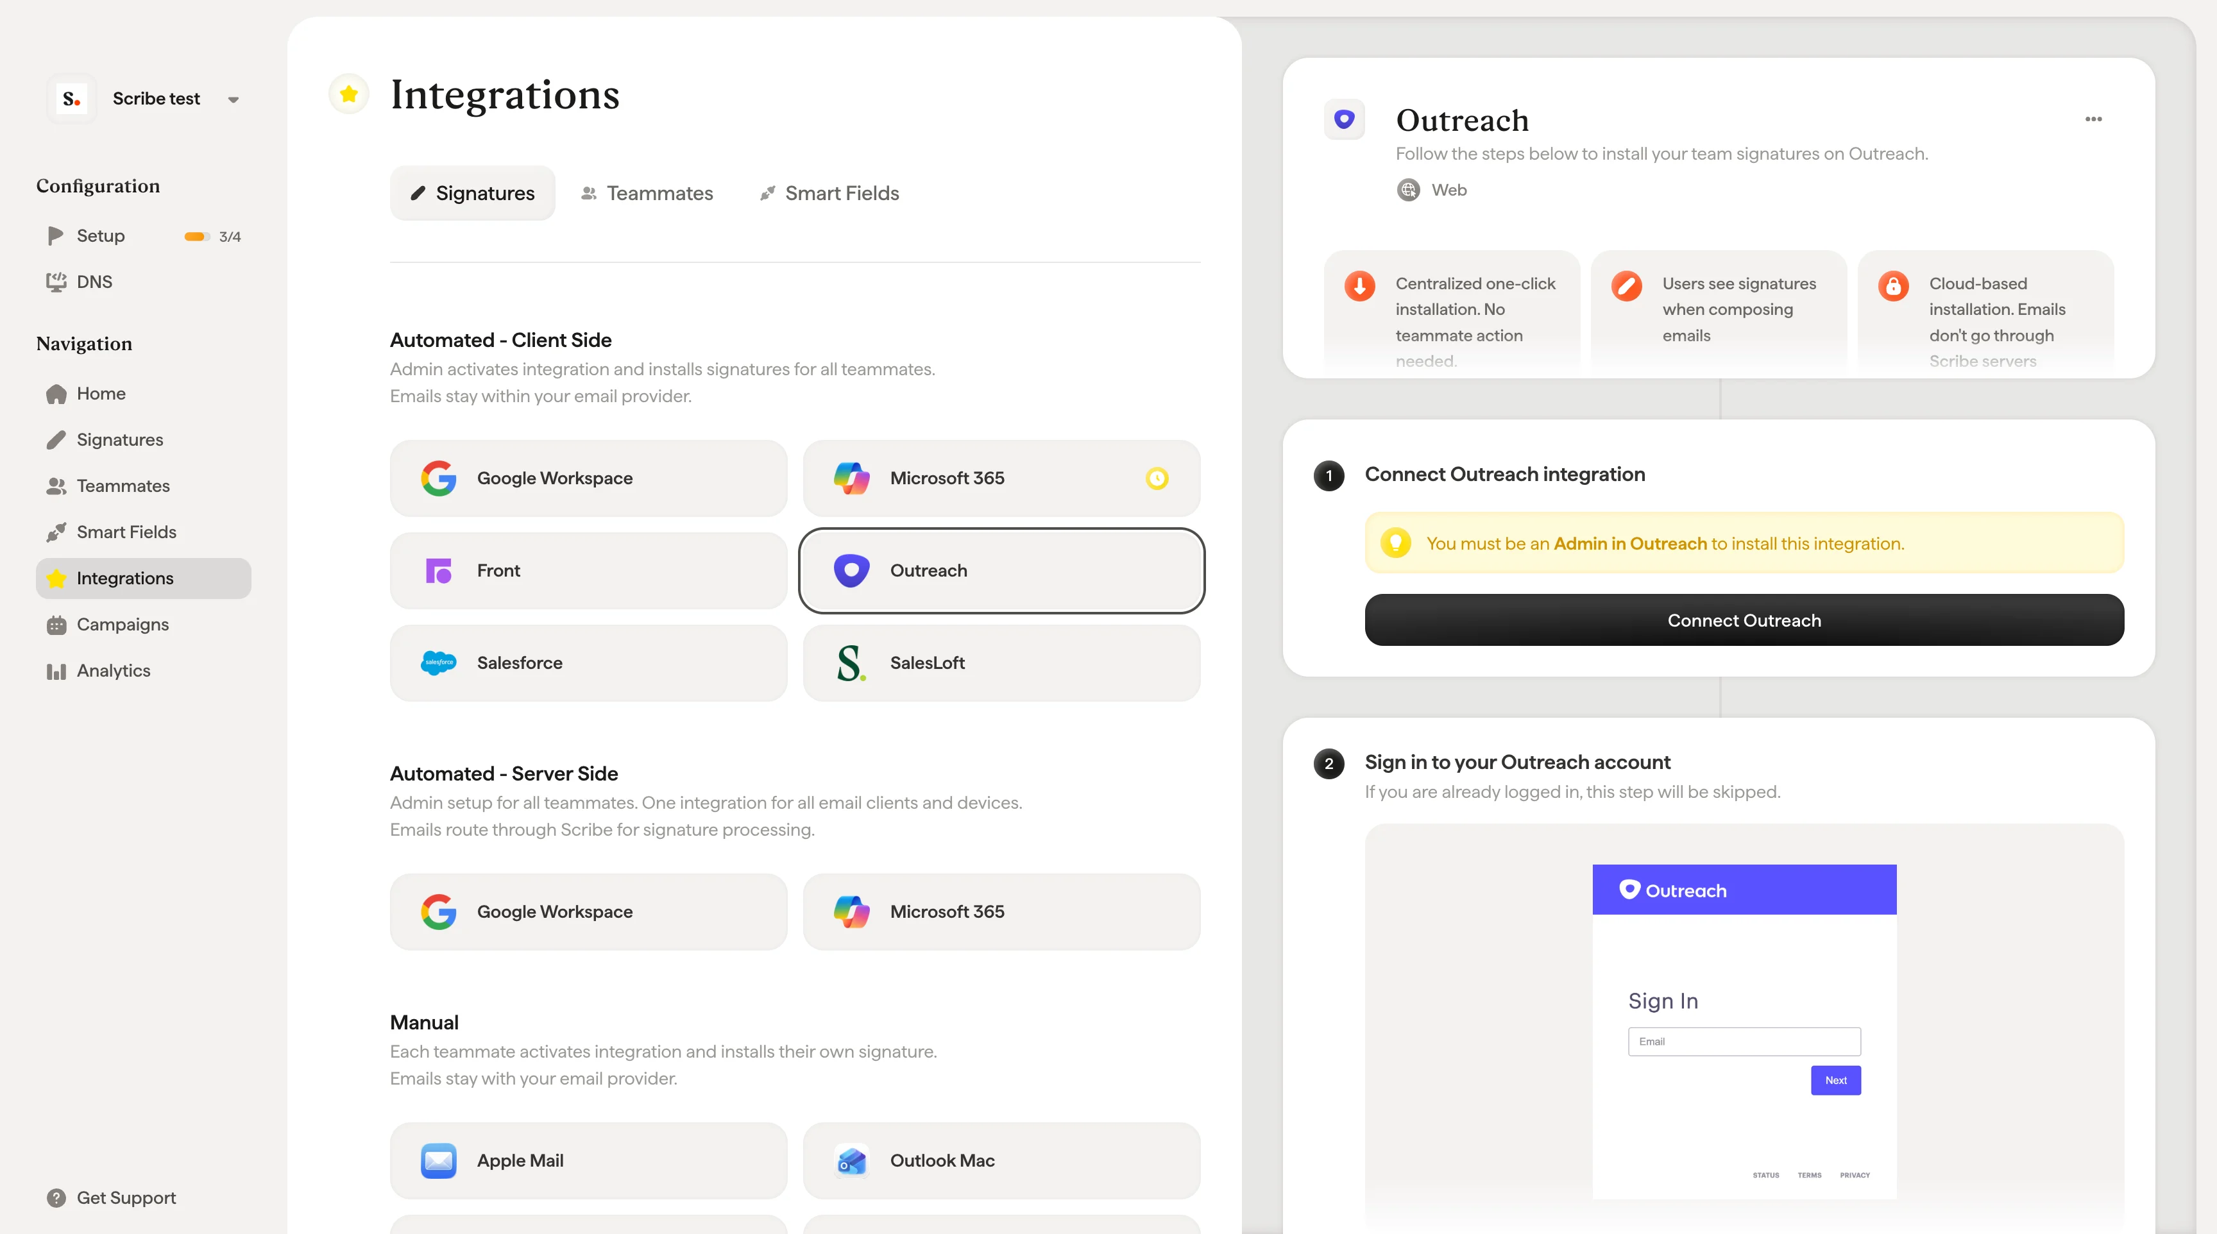Click the Web globe icon

click(x=1408, y=190)
